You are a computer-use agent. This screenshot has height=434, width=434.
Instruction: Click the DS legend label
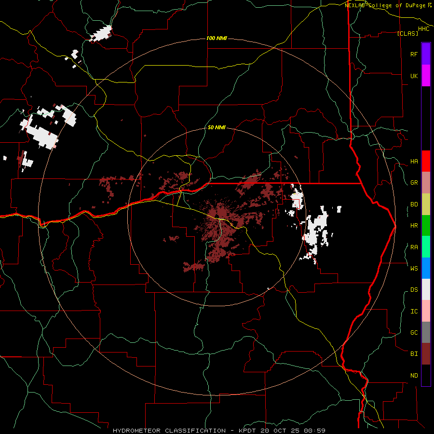[414, 290]
